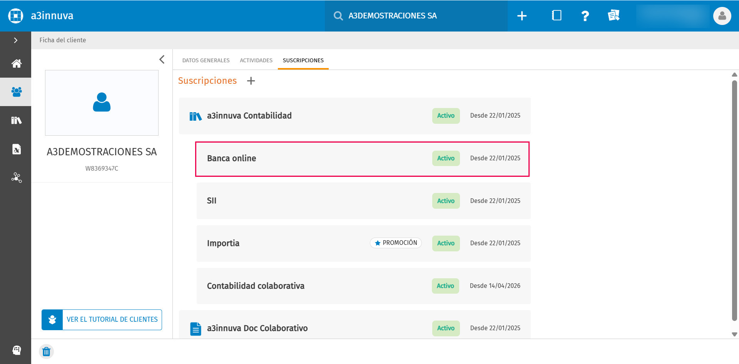Click the PROMOCIÓN badge on Importia
The height and width of the screenshot is (364, 739).
(x=396, y=243)
